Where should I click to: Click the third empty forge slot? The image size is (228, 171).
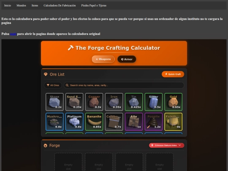129,162
